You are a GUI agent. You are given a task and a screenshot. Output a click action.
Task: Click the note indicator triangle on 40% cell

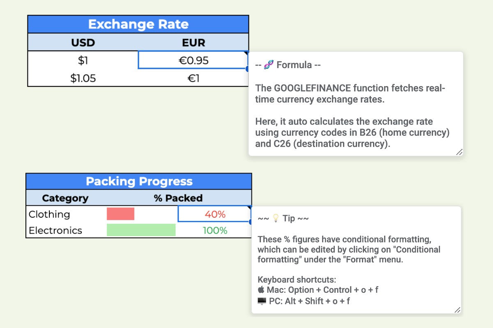point(249,208)
